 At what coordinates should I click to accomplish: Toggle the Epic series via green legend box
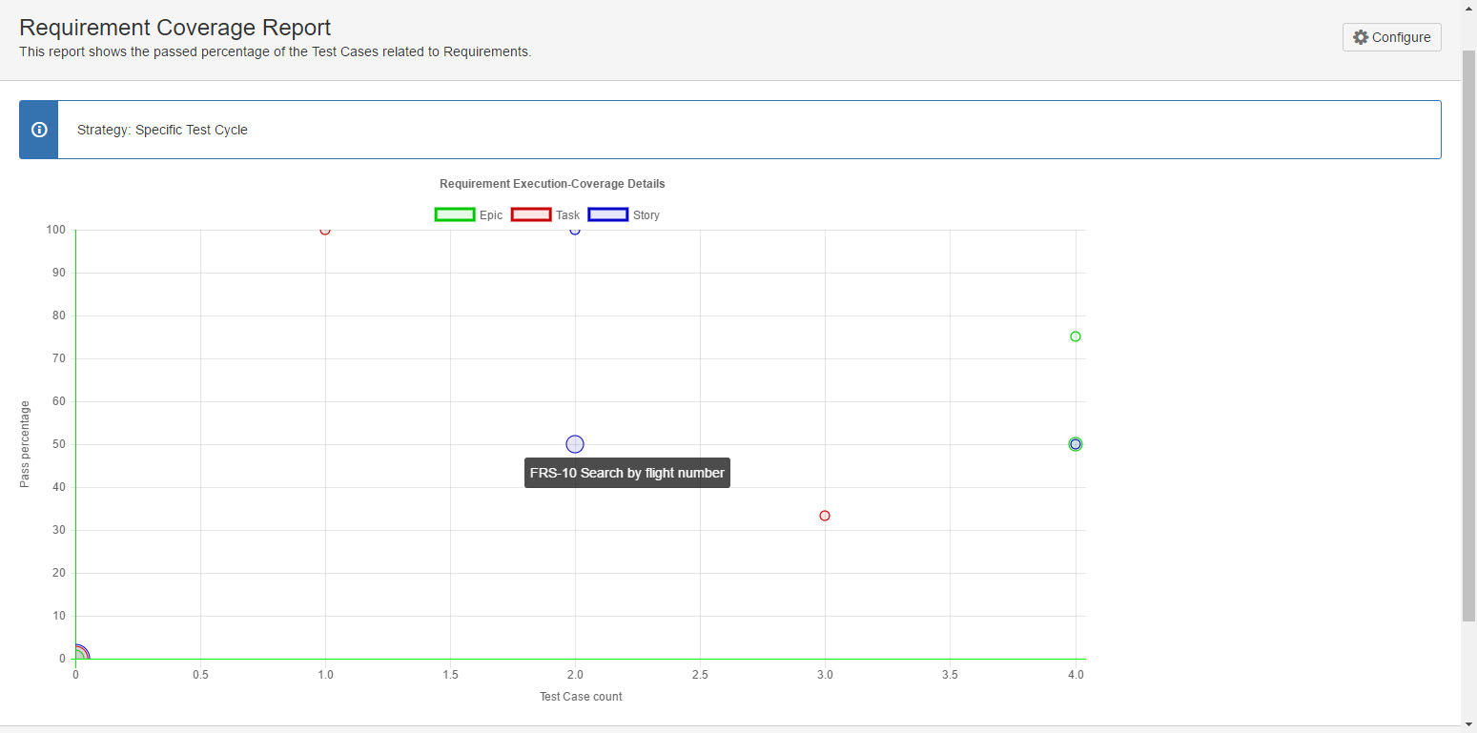pos(455,214)
